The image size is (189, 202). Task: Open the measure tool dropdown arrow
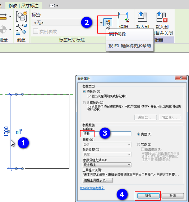pyautogui.click(x=10, y=17)
